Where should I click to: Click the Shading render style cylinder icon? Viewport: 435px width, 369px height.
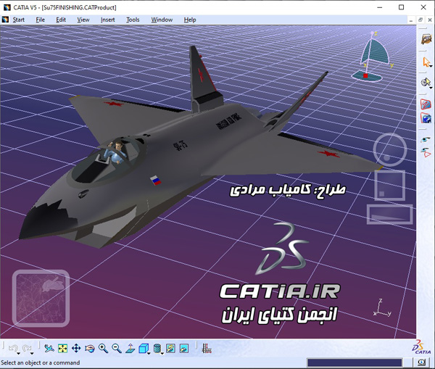157,348
